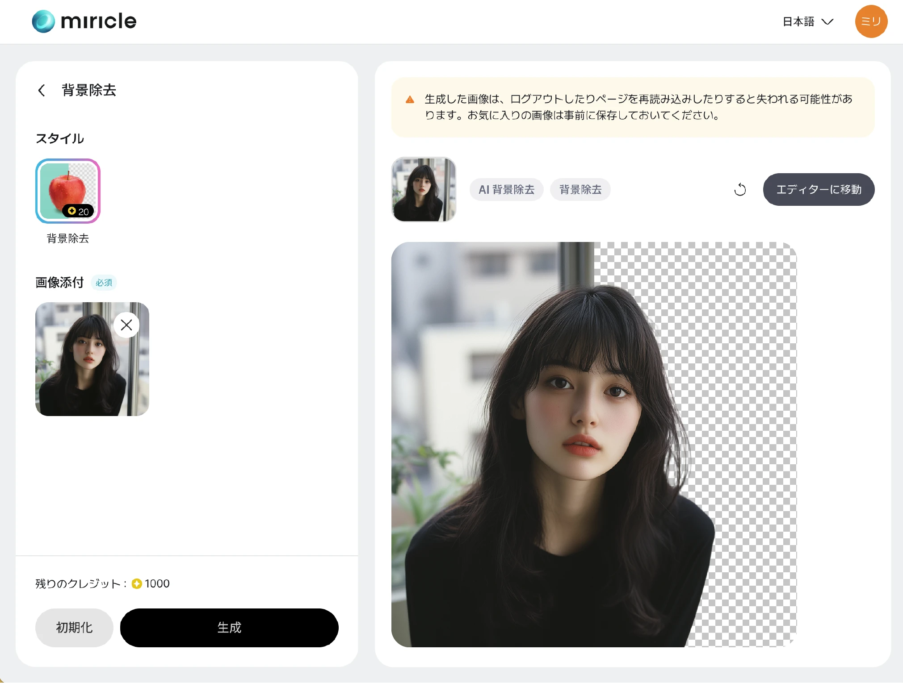Screen dimensions: 903x683
Task: Click the small uploaded portrait thumbnail above the result
Action: (424, 190)
